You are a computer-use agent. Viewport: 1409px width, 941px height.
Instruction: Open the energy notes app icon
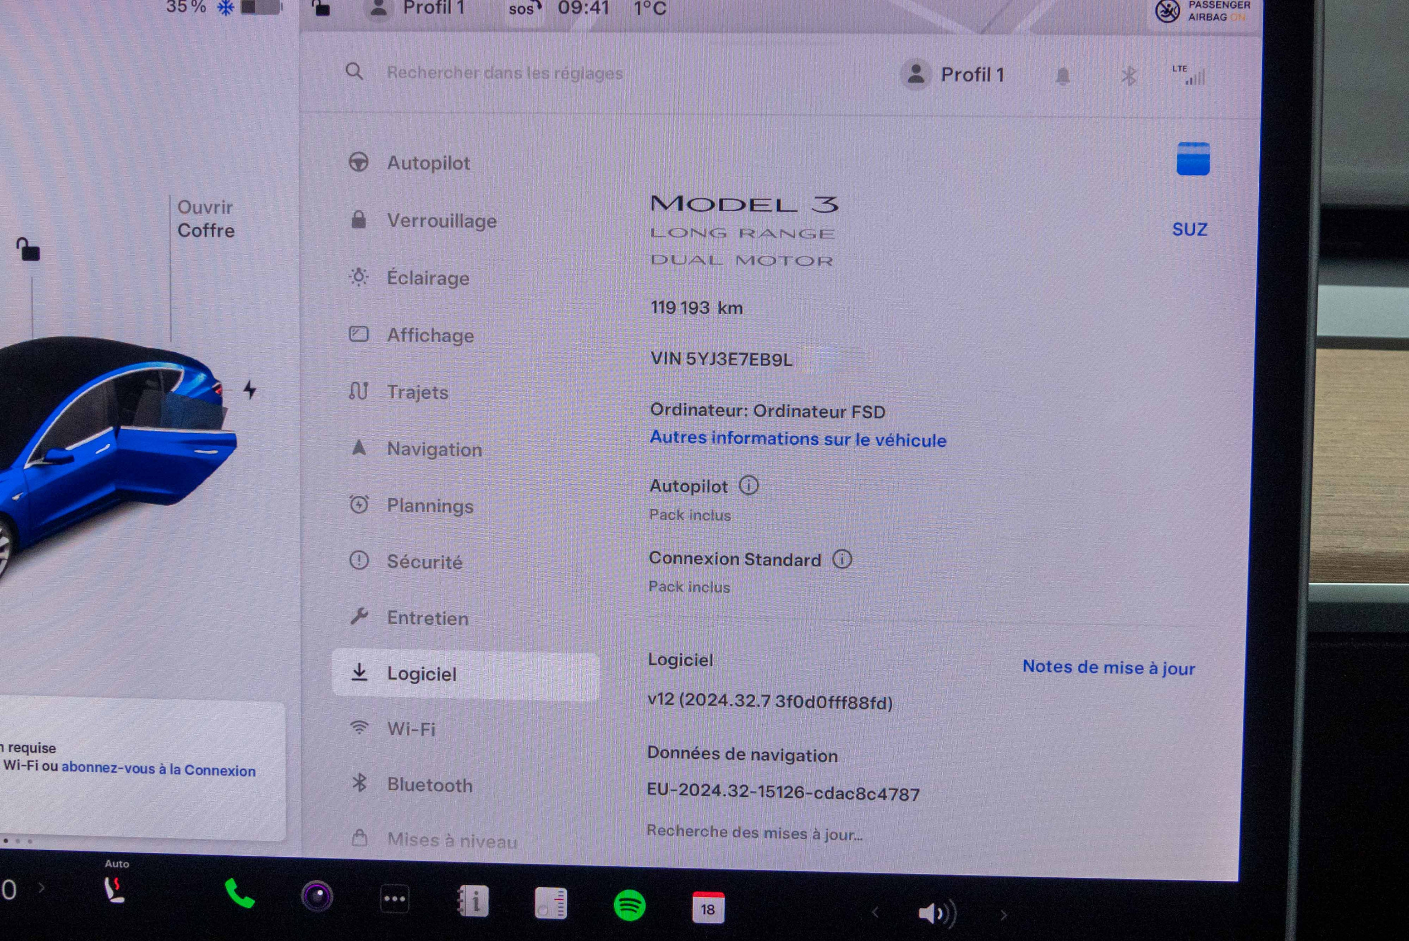click(550, 903)
